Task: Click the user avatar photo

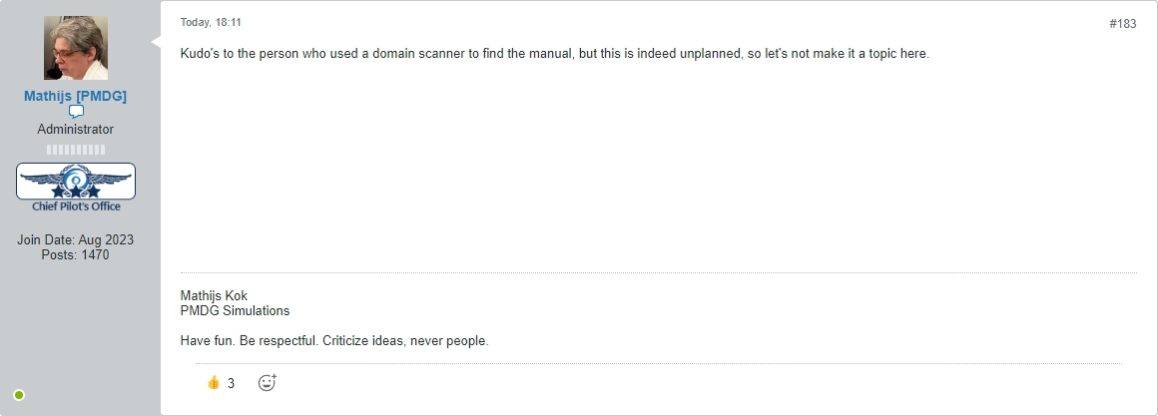Action: click(x=76, y=48)
